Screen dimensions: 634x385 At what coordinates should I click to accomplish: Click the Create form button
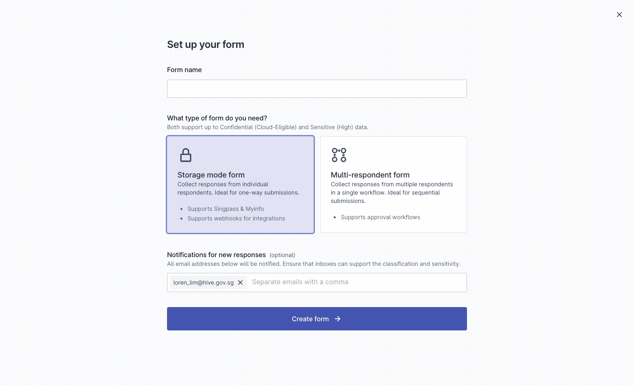click(x=317, y=319)
